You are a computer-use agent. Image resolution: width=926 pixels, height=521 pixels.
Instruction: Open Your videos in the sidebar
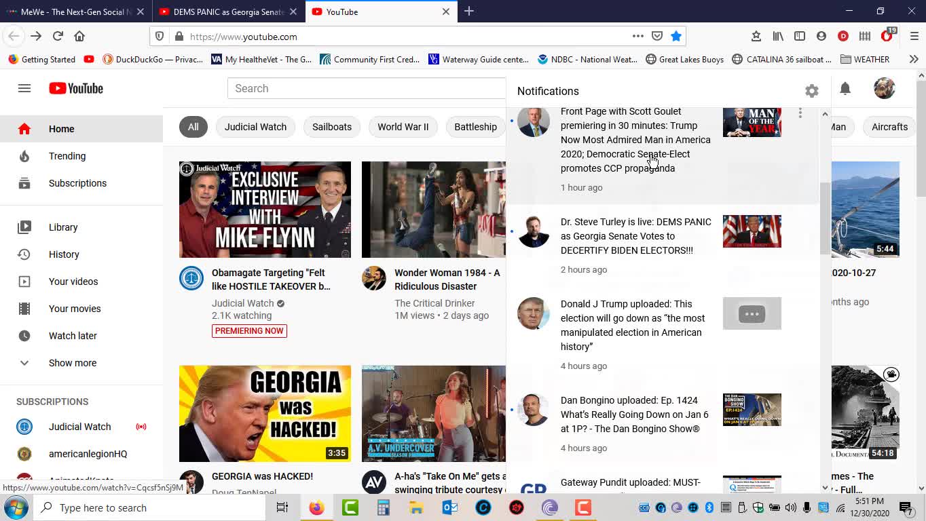coord(81,282)
